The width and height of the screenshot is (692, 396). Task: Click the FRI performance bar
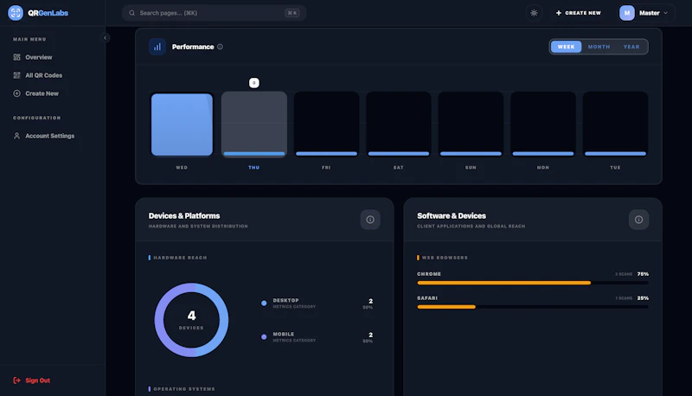pyautogui.click(x=326, y=125)
